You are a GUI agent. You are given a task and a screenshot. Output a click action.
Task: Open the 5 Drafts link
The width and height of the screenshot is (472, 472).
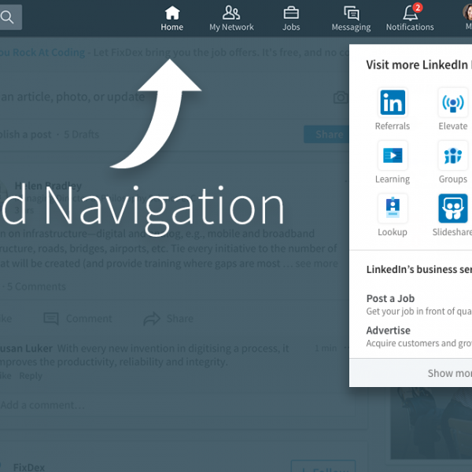pyautogui.click(x=81, y=135)
